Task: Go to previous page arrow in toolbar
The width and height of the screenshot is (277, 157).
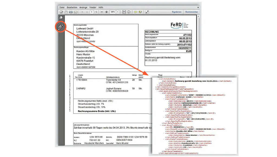Action: [x=82, y=12]
